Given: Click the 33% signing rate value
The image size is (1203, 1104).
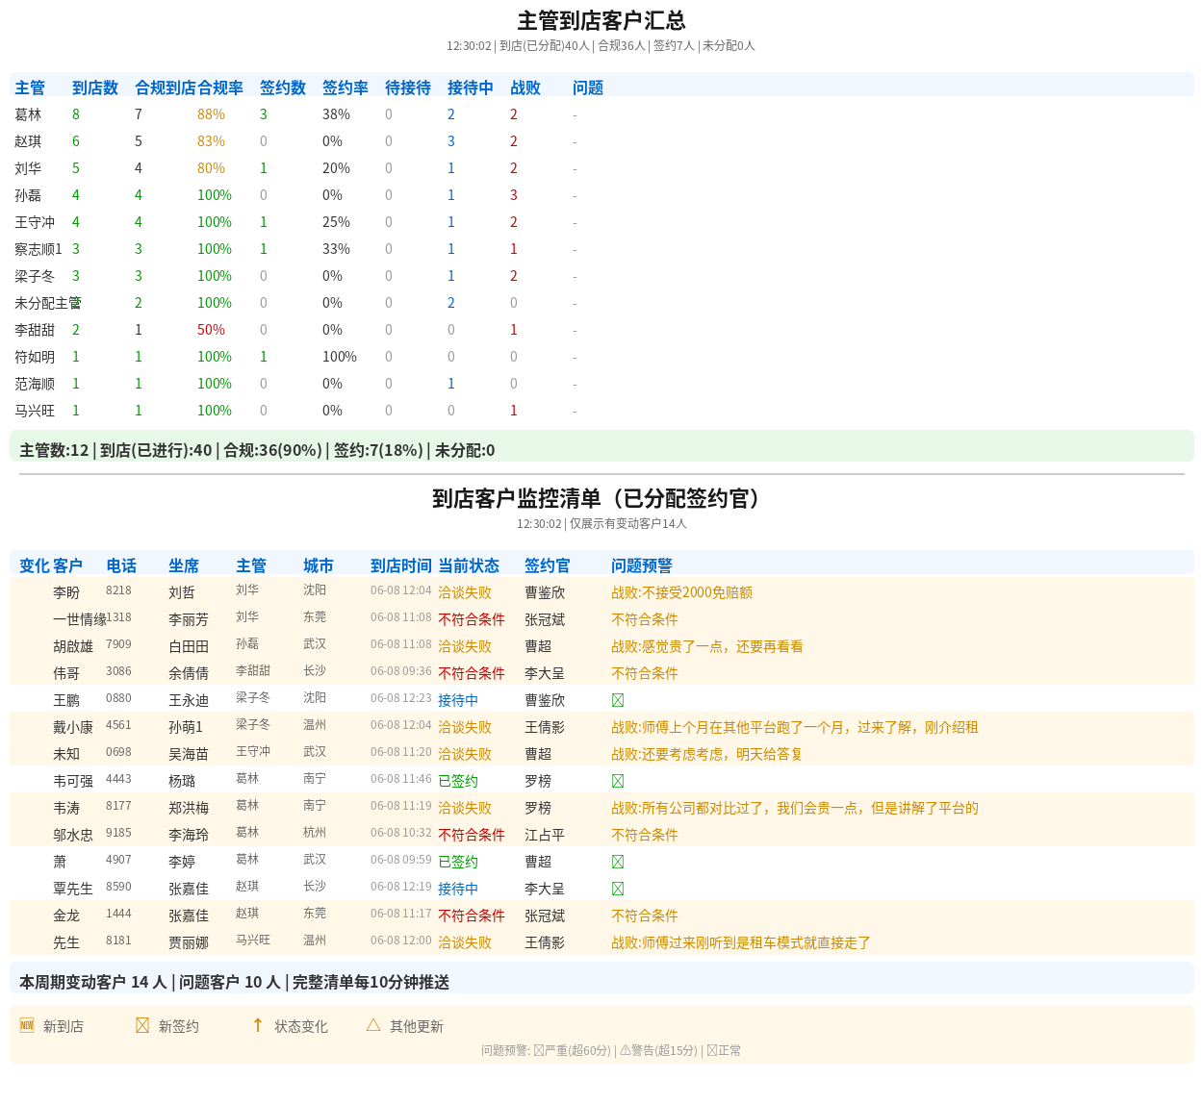Looking at the screenshot, I should pos(336,249).
